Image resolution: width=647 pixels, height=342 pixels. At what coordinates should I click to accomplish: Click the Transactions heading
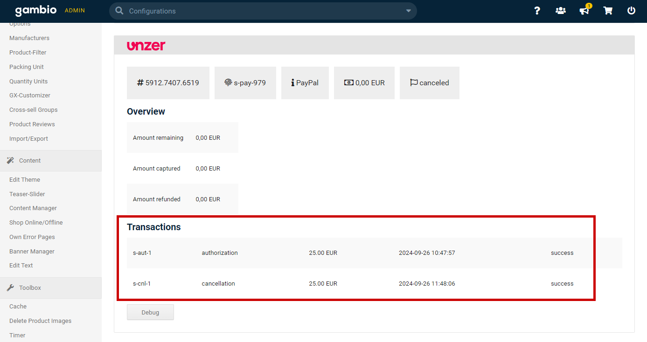[154, 227]
